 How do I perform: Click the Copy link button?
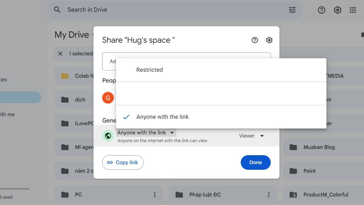[123, 162]
